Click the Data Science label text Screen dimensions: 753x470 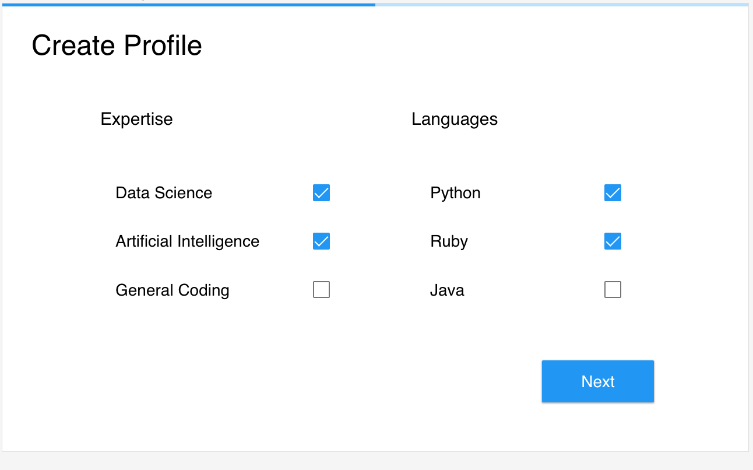(x=164, y=193)
